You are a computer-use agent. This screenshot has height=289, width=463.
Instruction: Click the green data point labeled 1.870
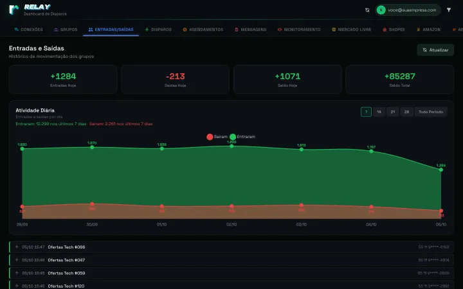[92, 147]
